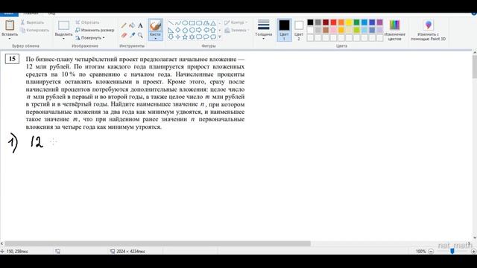Choose the Rounded rectangle shape
The width and height of the screenshot is (477, 268).
tap(199, 23)
